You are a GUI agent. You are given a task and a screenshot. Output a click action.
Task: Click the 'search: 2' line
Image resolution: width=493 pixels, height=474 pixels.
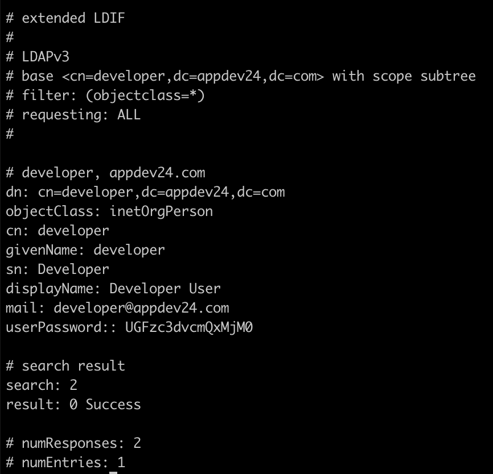[x=42, y=385]
